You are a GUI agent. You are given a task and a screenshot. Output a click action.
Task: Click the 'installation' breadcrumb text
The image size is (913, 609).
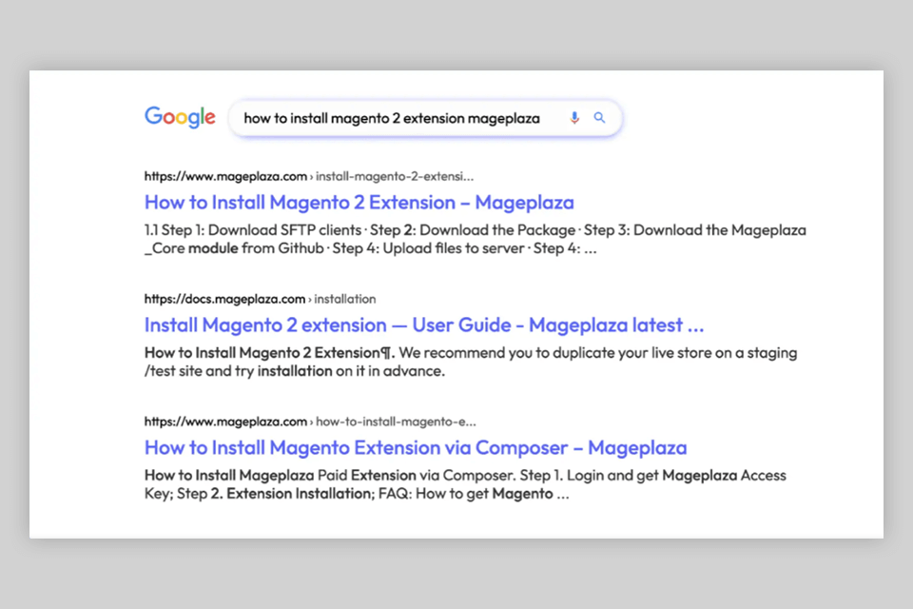tap(345, 299)
